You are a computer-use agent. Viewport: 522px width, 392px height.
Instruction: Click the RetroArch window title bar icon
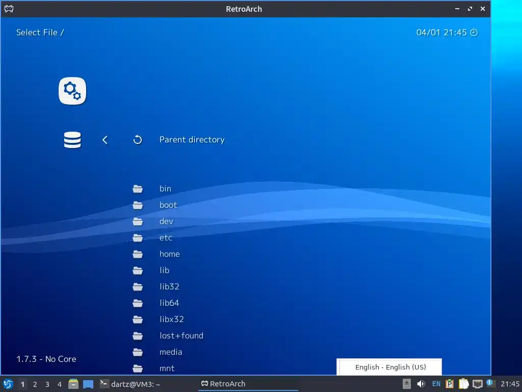[9, 9]
